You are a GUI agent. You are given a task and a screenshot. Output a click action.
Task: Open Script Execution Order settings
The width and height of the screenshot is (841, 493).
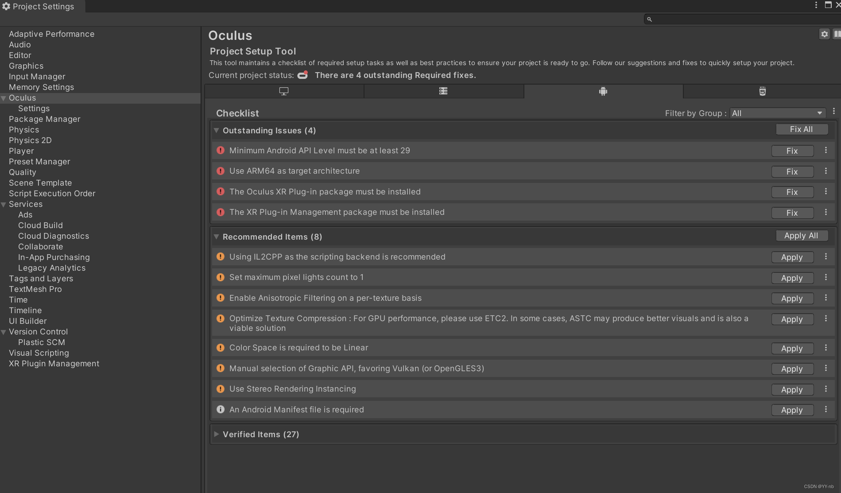pyautogui.click(x=52, y=194)
